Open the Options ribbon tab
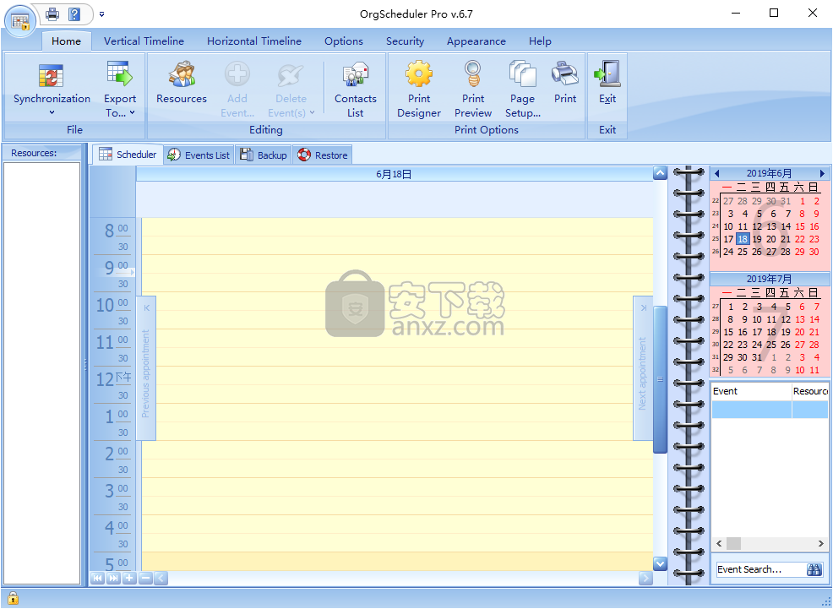Viewport: 833px width, 609px height. point(344,41)
